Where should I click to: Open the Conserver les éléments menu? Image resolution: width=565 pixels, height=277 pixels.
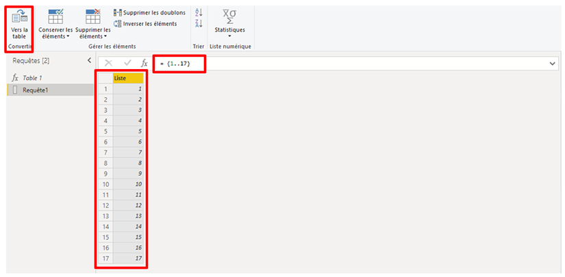coord(55,34)
